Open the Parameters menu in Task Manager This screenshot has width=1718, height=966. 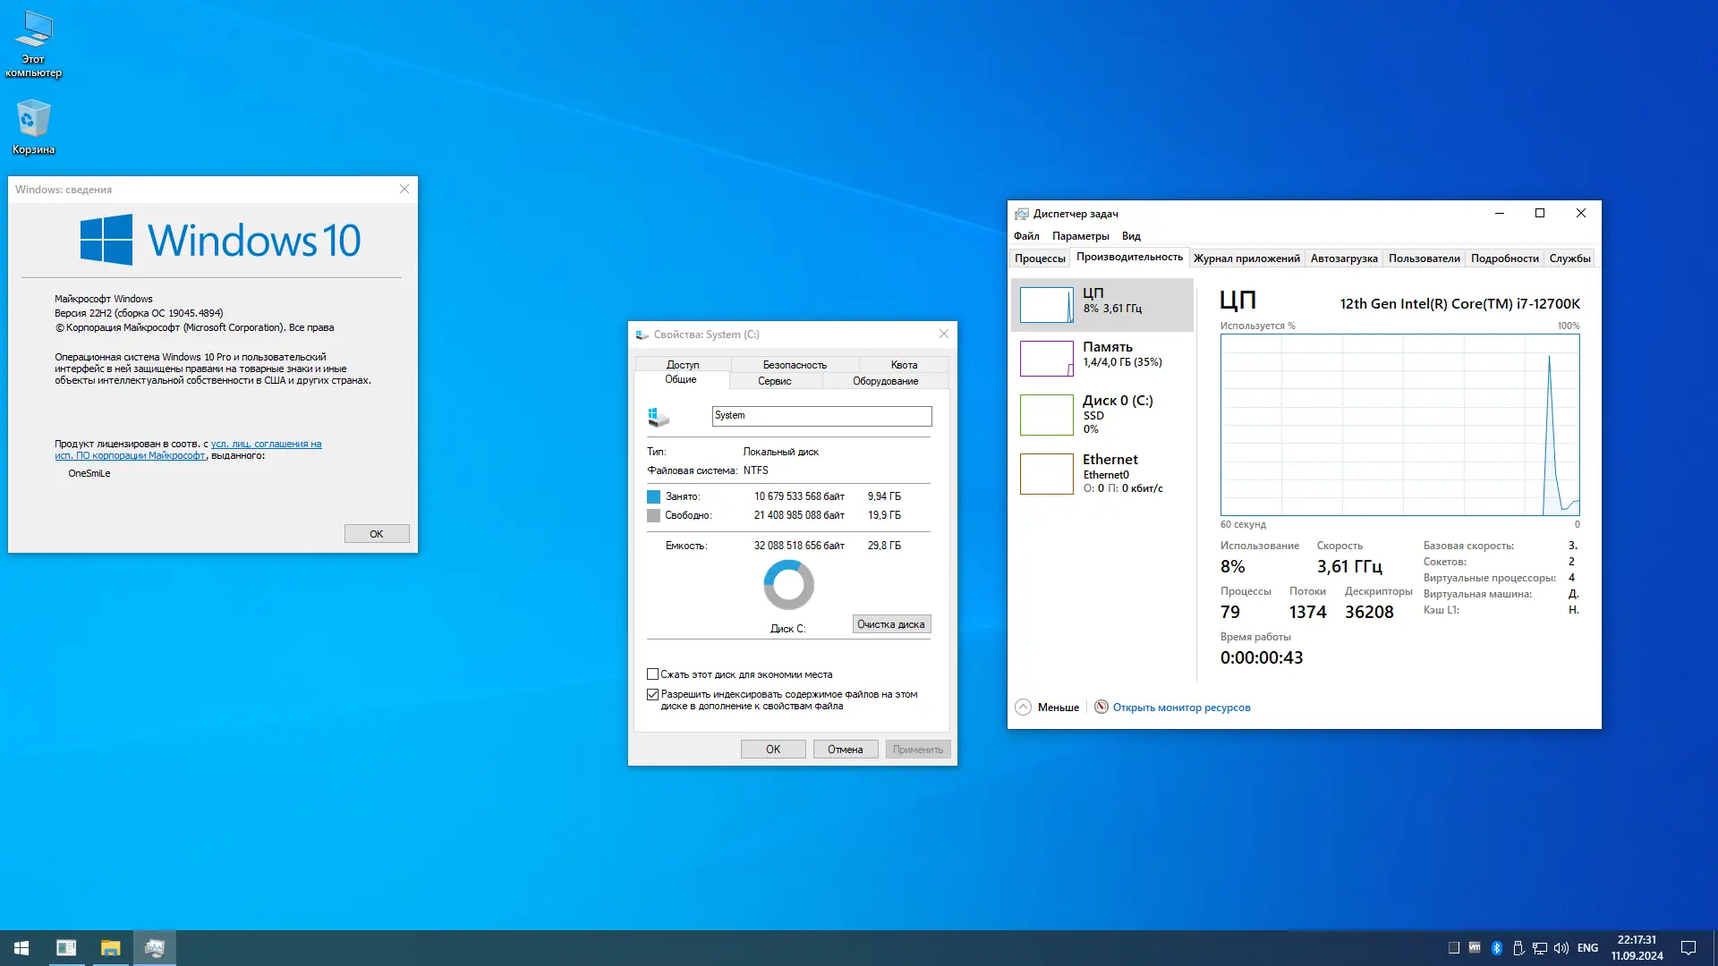click(x=1080, y=236)
